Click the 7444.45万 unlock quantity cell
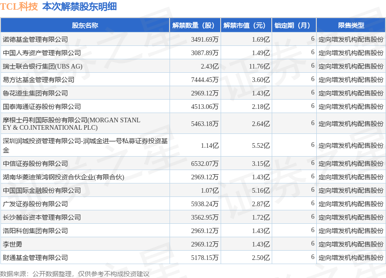This screenshot has height=278, width=386. [x=204, y=80]
